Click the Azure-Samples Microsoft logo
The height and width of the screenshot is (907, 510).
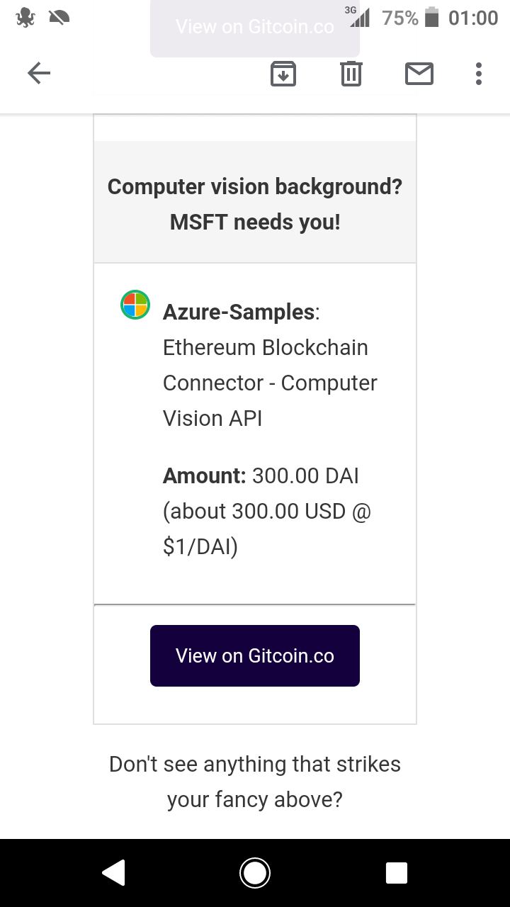[x=135, y=305]
